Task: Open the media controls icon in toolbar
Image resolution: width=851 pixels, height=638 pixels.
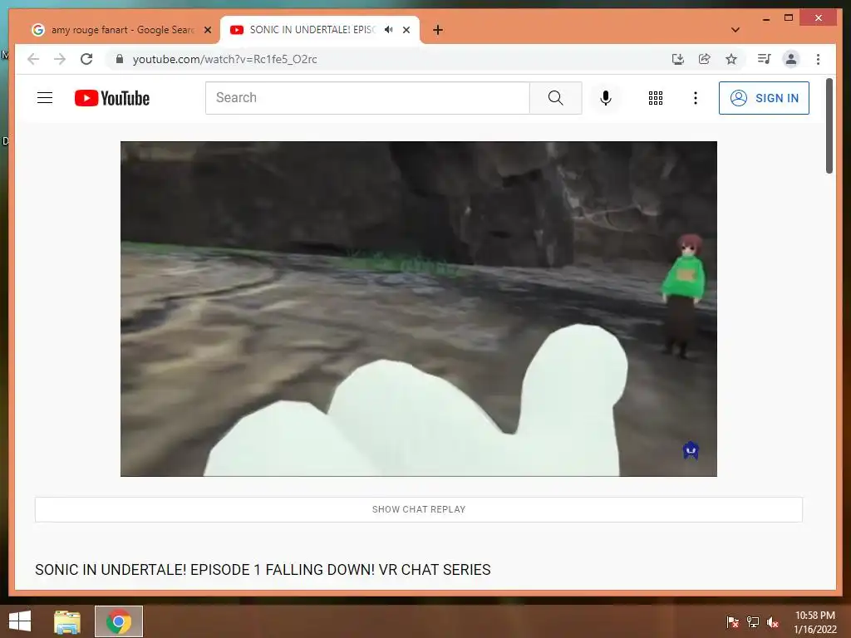Action: [x=765, y=59]
